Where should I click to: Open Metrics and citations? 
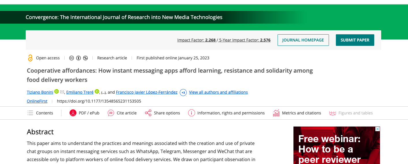297,113
